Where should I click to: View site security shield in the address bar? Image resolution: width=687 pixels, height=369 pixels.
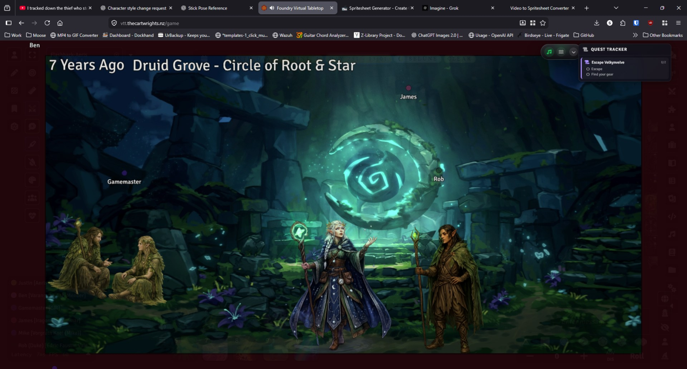coord(114,23)
